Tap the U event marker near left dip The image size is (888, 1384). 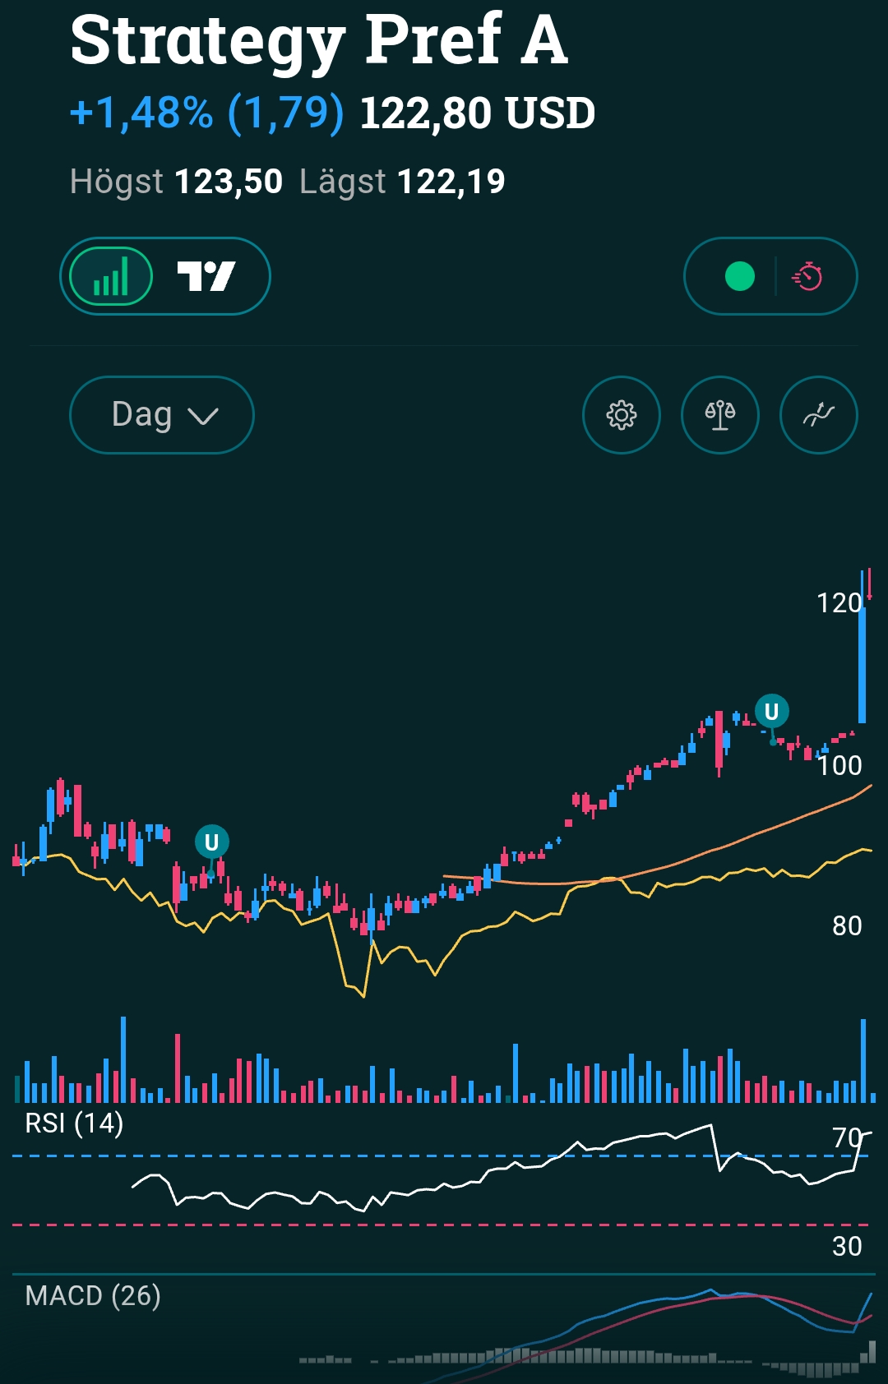click(x=211, y=842)
